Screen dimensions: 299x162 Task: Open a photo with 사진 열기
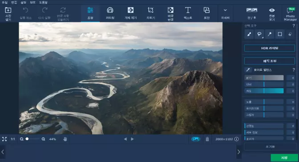(8, 13)
